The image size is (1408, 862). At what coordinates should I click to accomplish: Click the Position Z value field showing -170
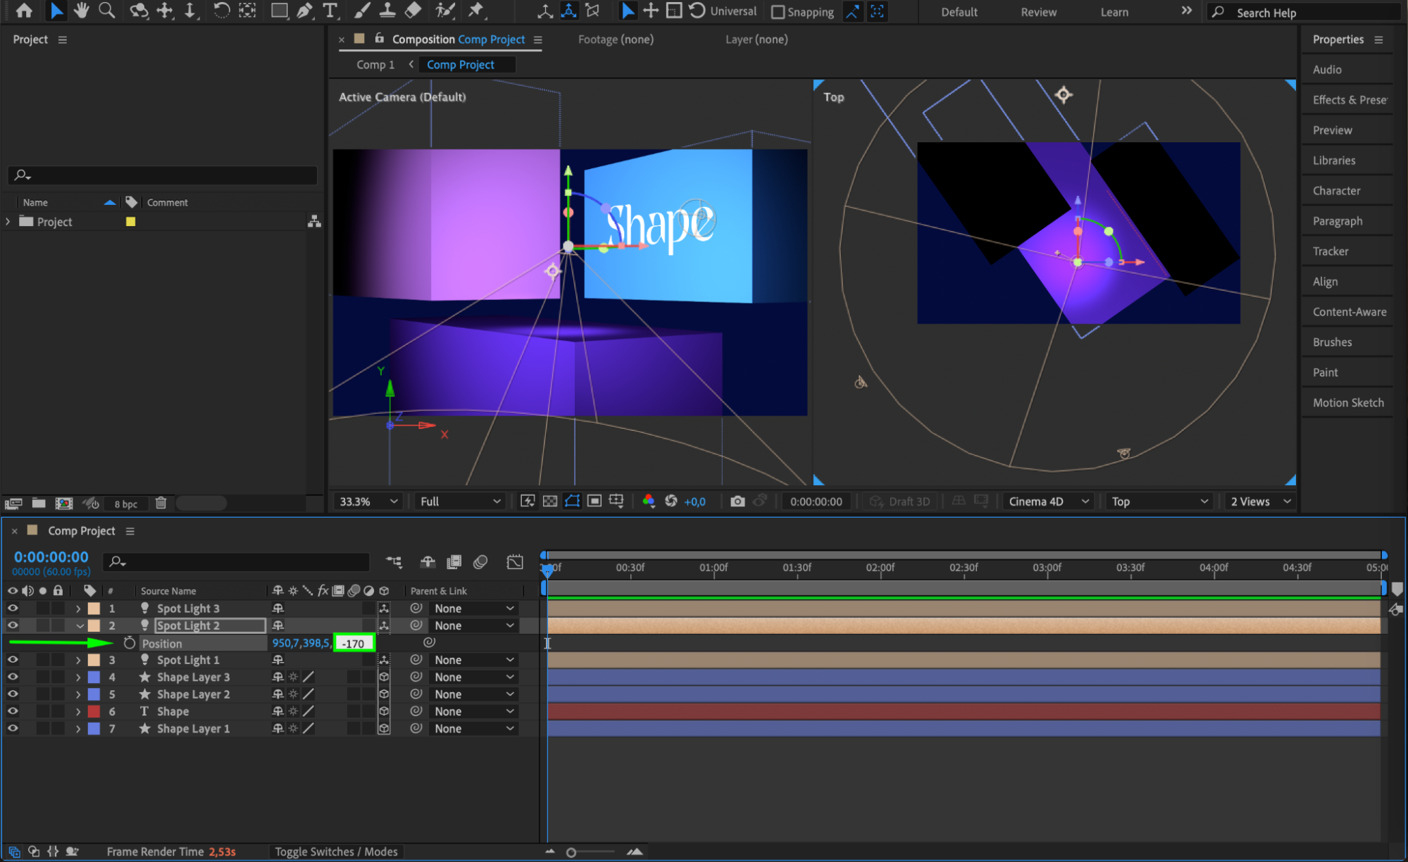tap(354, 643)
